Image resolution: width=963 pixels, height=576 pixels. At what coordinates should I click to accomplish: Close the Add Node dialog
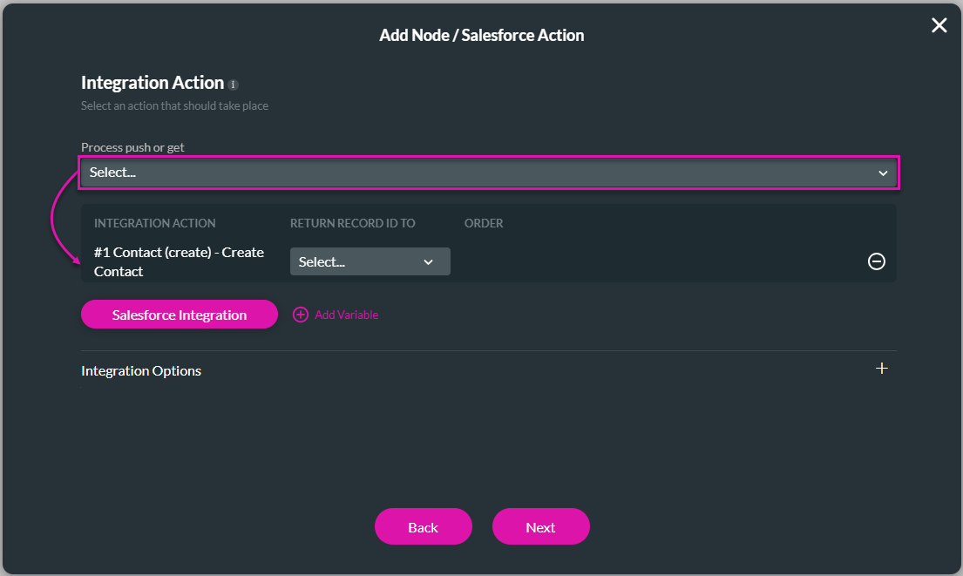tap(939, 25)
